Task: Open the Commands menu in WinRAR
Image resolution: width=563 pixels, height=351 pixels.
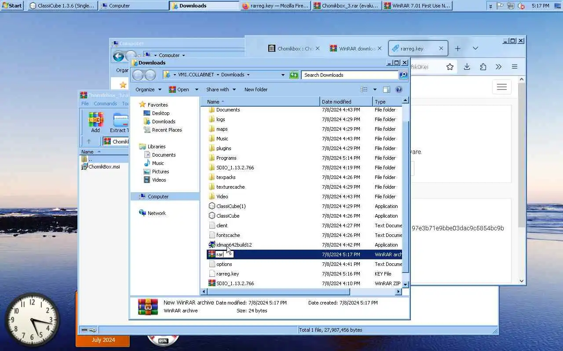Action: pyautogui.click(x=105, y=104)
